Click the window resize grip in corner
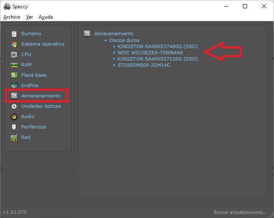 tap(271, 215)
